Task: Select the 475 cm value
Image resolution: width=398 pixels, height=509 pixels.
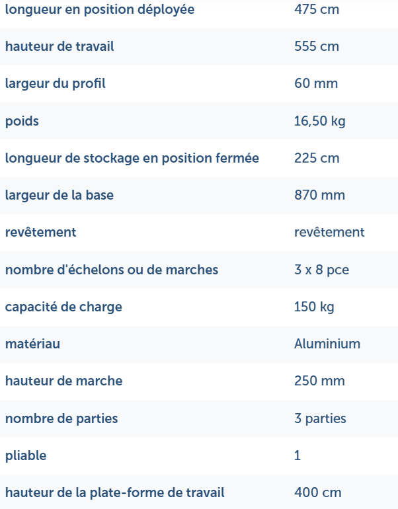Action: [x=316, y=10]
